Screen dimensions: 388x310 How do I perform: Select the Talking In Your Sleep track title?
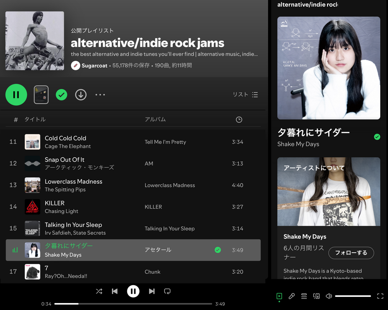73,225
